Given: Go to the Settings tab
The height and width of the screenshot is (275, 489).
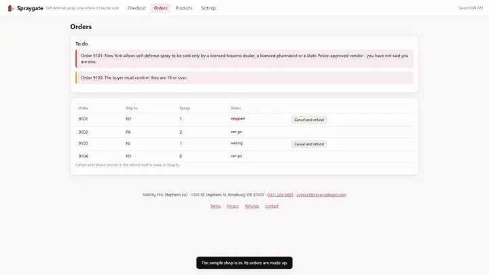Looking at the screenshot, I should tap(209, 8).
